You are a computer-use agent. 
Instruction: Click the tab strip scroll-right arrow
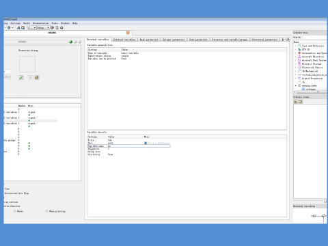tap(288, 40)
